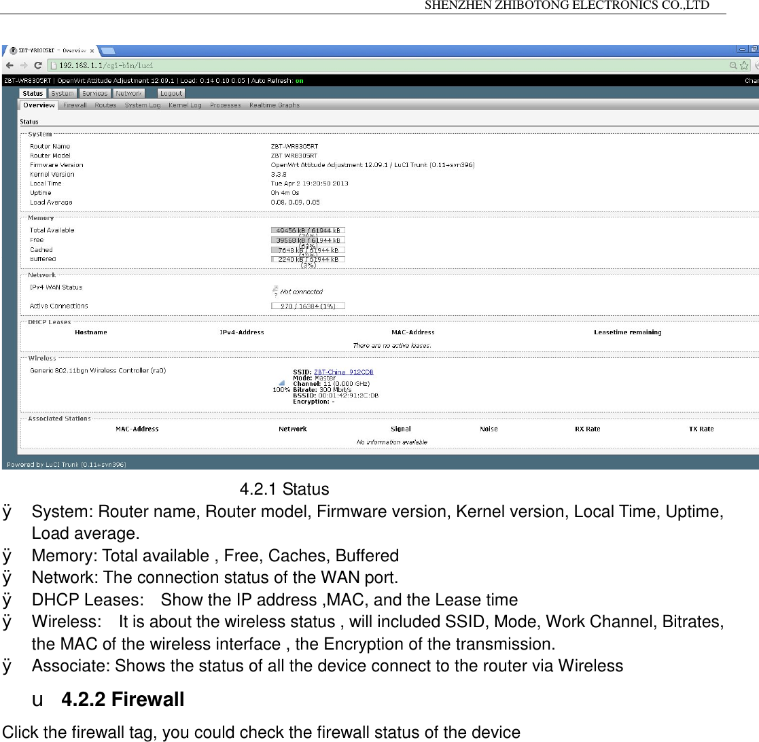This screenshot has height=742, width=759.
Task: Switch to the Realtime Graphs tab
Action: pyautogui.click(x=274, y=105)
